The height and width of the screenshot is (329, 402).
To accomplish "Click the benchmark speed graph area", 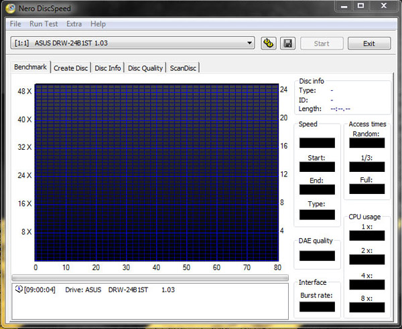I will click(x=157, y=173).
